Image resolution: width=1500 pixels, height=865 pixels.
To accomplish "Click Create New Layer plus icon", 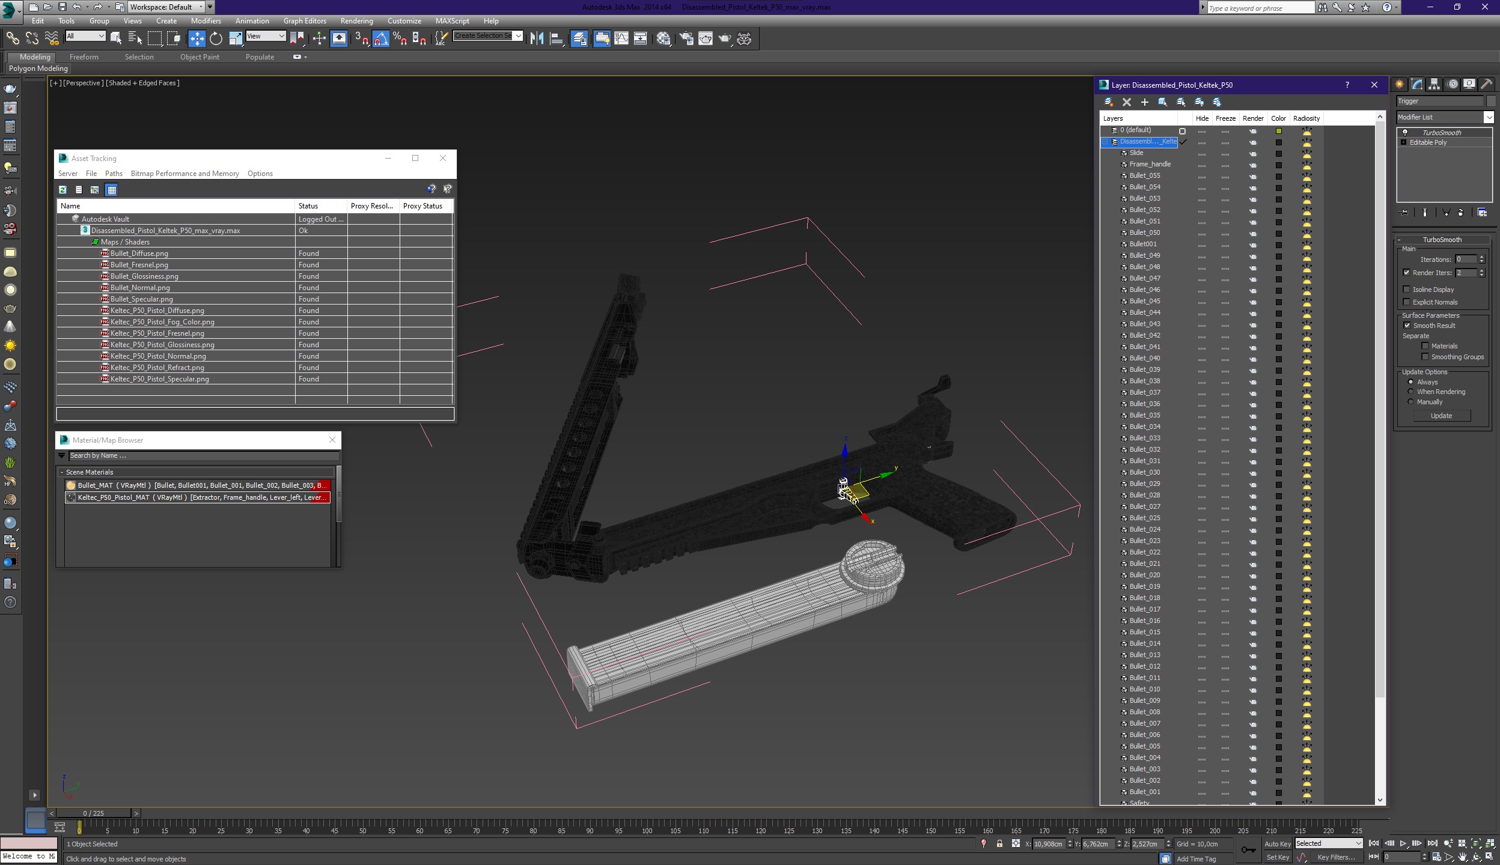I will pos(1145,102).
